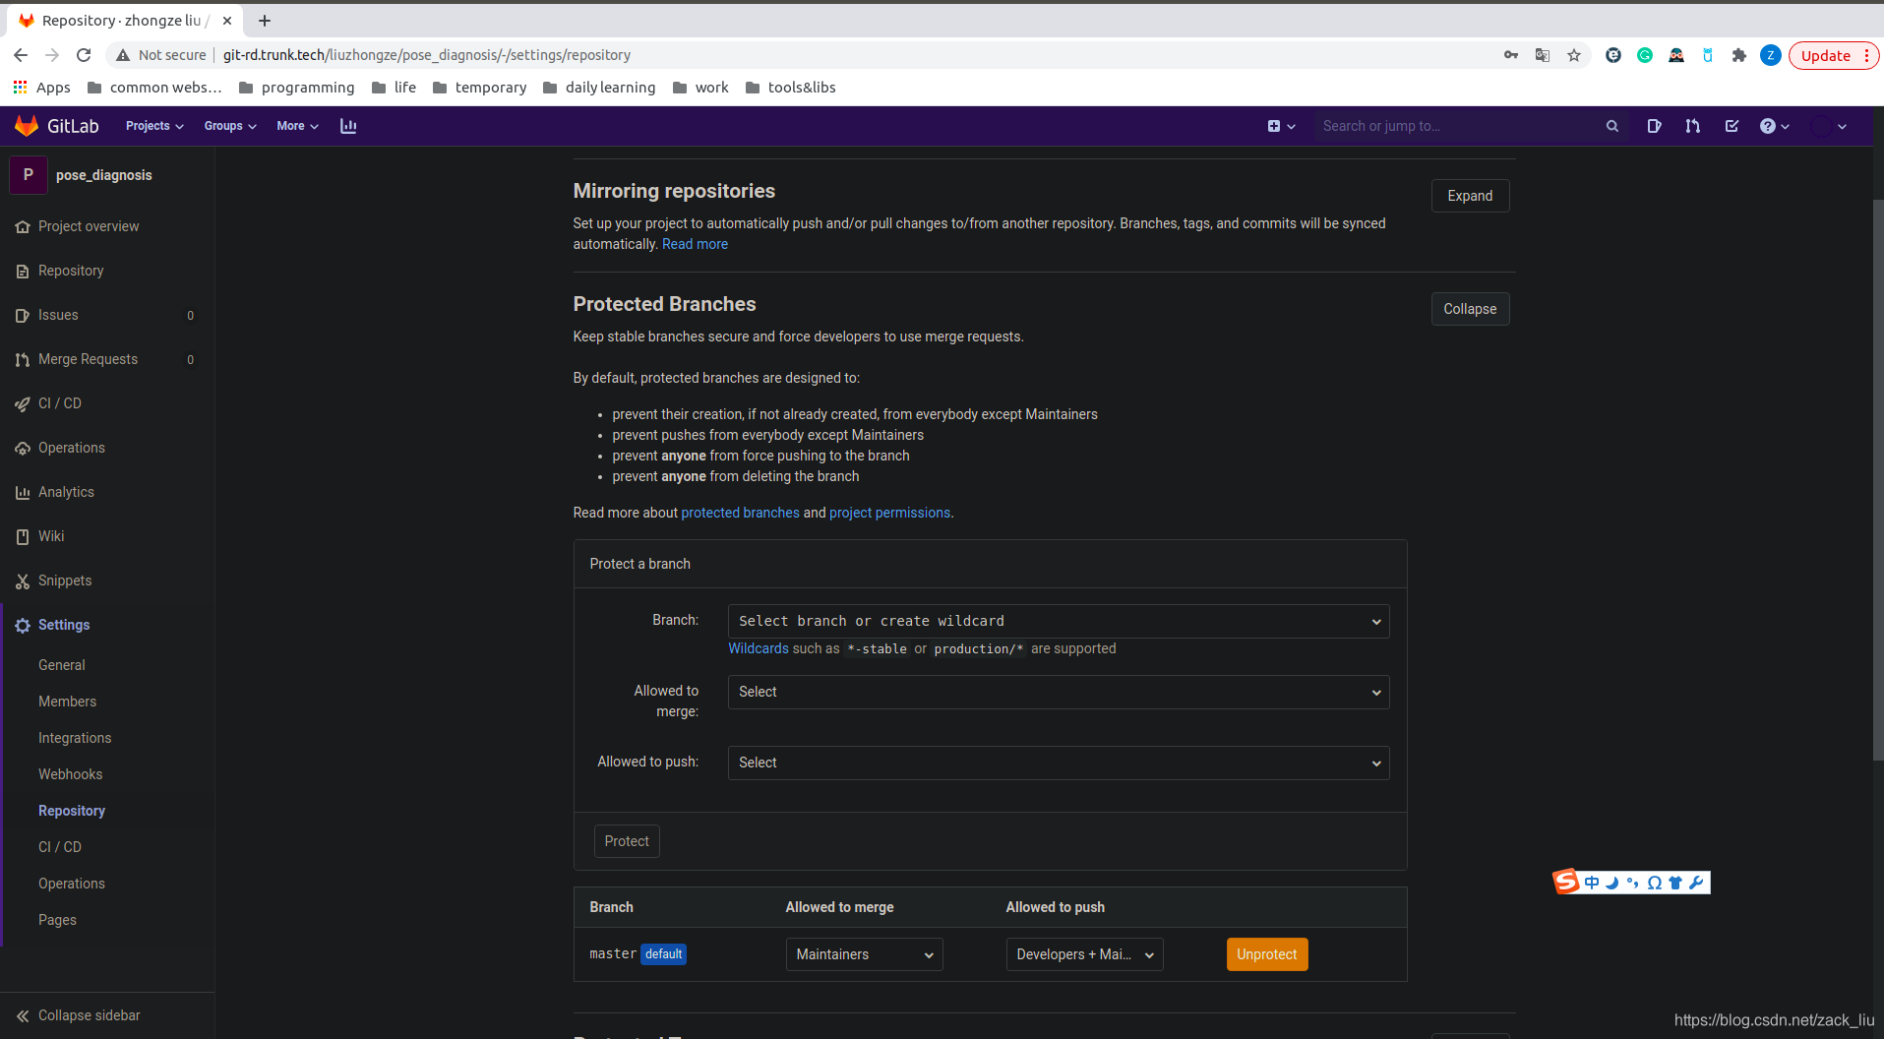Image resolution: width=1884 pixels, height=1039 pixels.
Task: Open master's Developers + Maintainers push dropdown
Action: [1084, 954]
